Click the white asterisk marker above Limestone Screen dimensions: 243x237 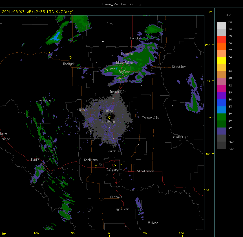[43, 97]
